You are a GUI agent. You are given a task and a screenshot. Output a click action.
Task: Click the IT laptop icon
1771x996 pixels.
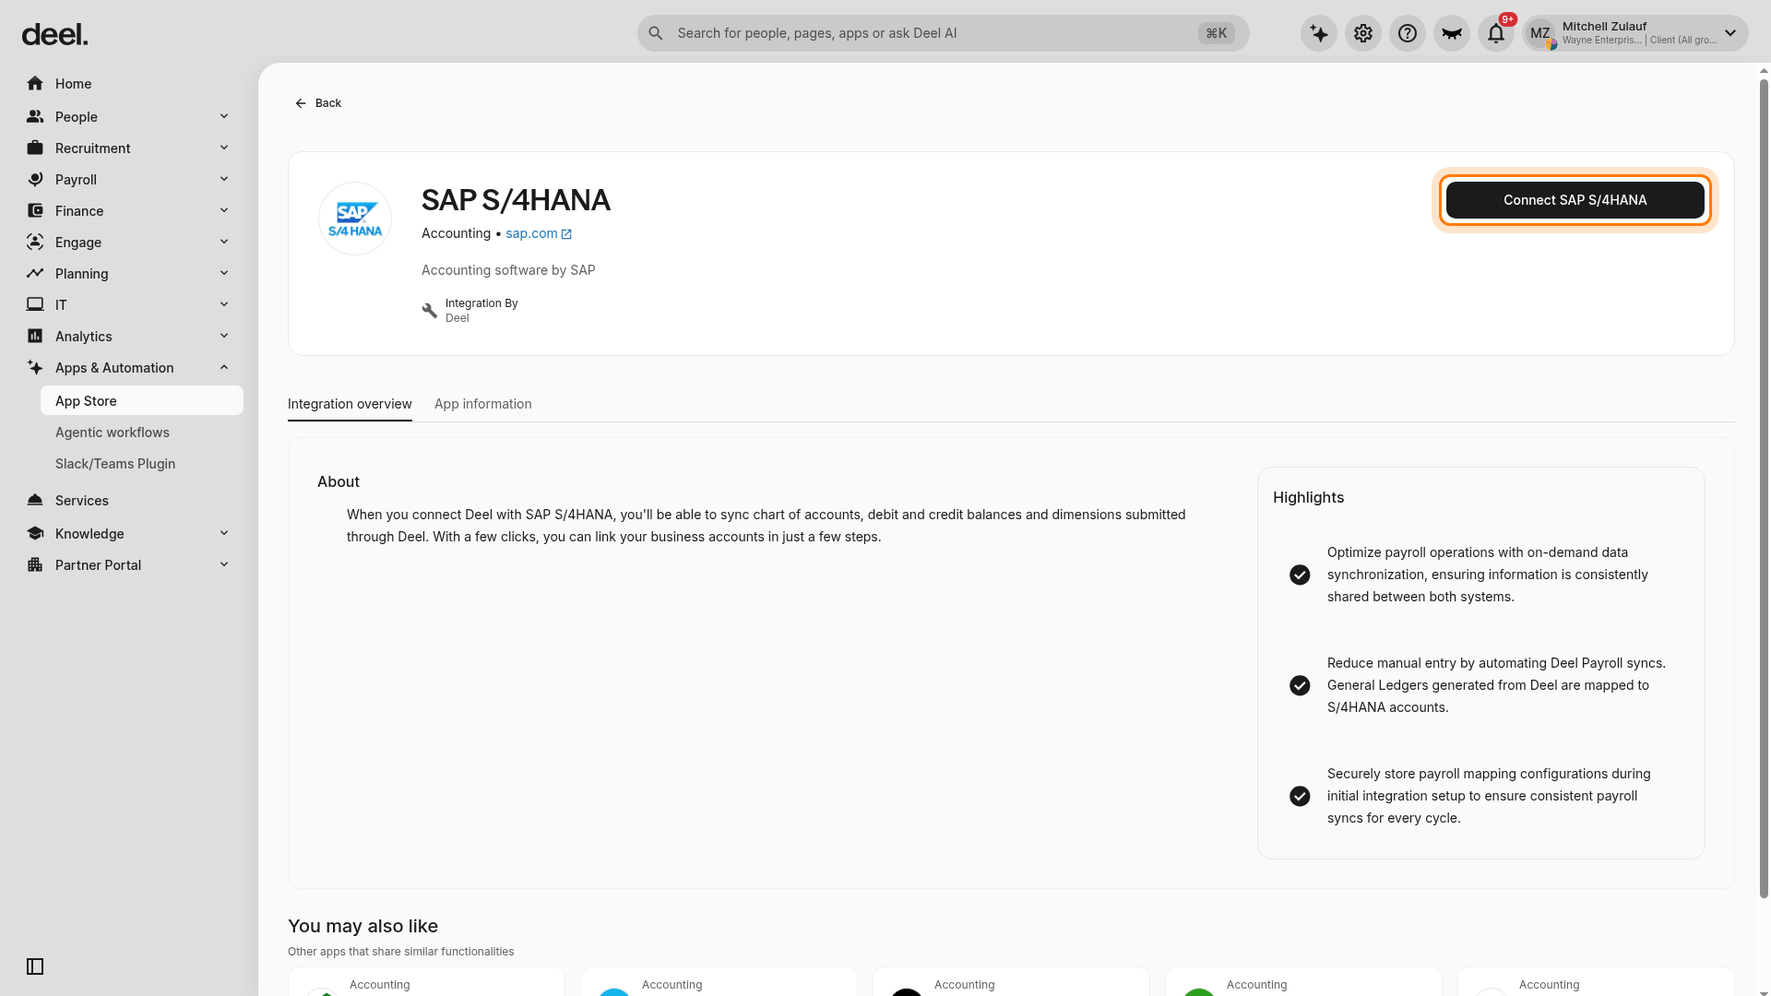pyautogui.click(x=35, y=305)
